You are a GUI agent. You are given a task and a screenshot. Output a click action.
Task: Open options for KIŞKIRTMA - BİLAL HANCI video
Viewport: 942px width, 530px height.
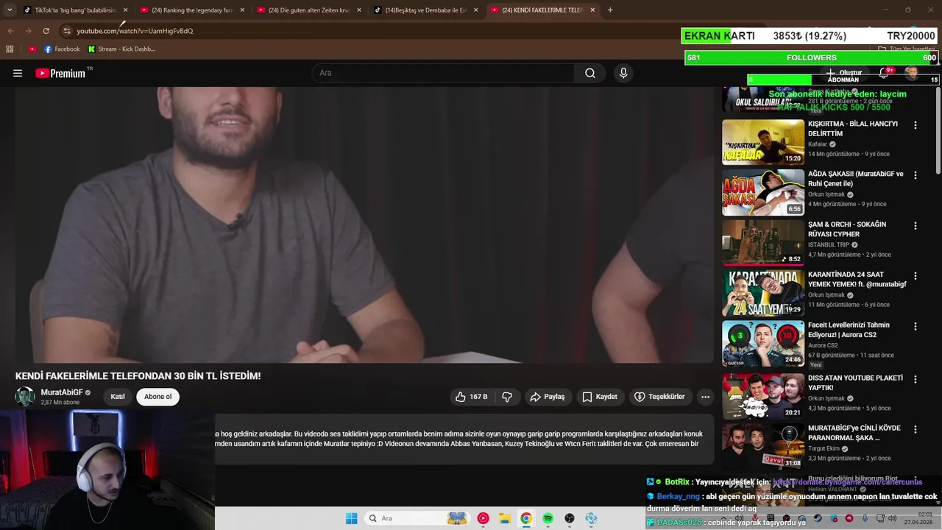tap(916, 125)
